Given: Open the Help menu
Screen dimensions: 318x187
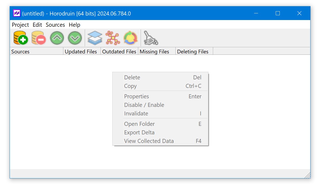Looking at the screenshot, I should pos(74,25).
